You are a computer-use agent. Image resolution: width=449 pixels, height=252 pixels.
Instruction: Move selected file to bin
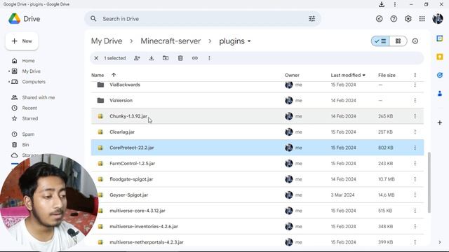click(180, 58)
